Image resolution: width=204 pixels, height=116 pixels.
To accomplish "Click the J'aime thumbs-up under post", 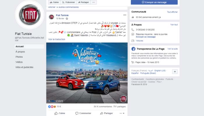I will (60, 113).
